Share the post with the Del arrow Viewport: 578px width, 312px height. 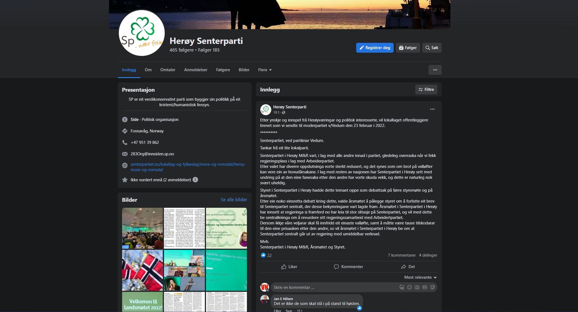click(408, 267)
